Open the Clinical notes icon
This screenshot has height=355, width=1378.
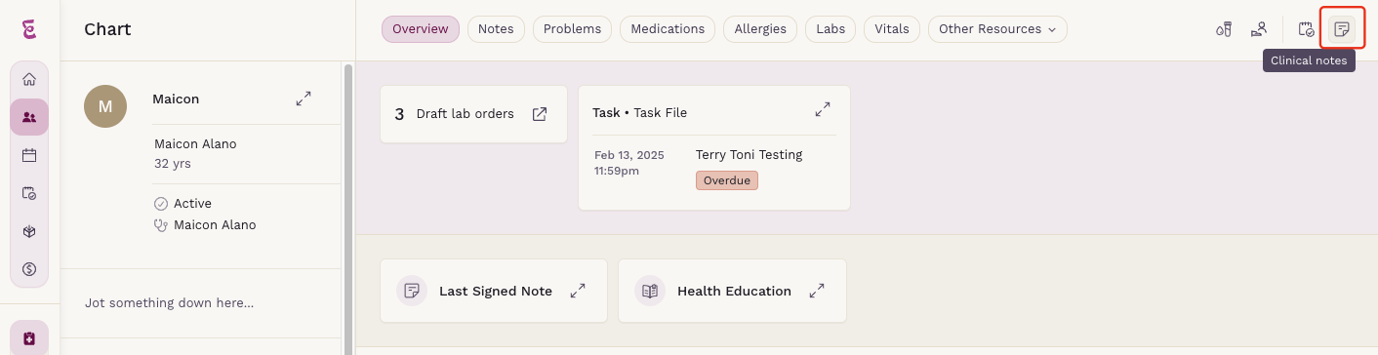[1342, 29]
